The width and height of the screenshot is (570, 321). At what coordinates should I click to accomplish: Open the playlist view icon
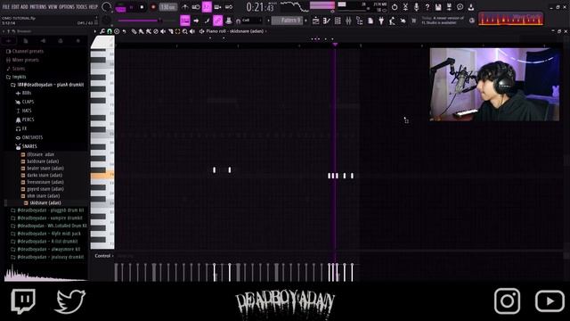click(x=315, y=21)
